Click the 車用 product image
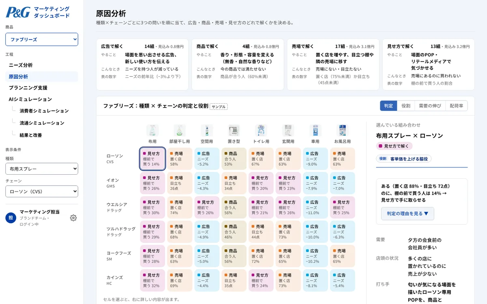 (315, 131)
